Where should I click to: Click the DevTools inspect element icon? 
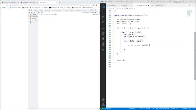[x=29, y=10]
